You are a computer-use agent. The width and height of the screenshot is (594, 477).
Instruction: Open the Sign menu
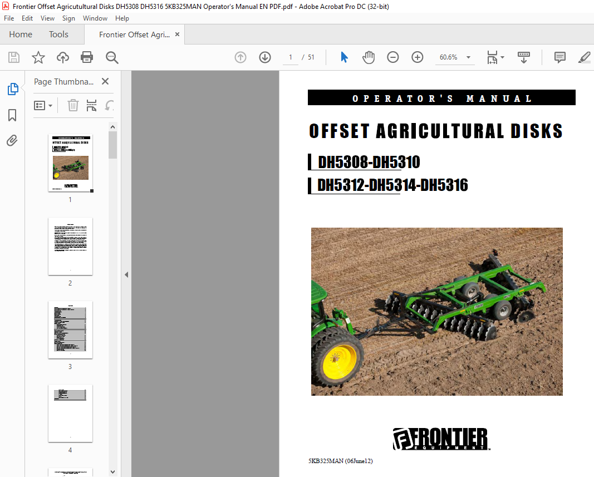68,18
